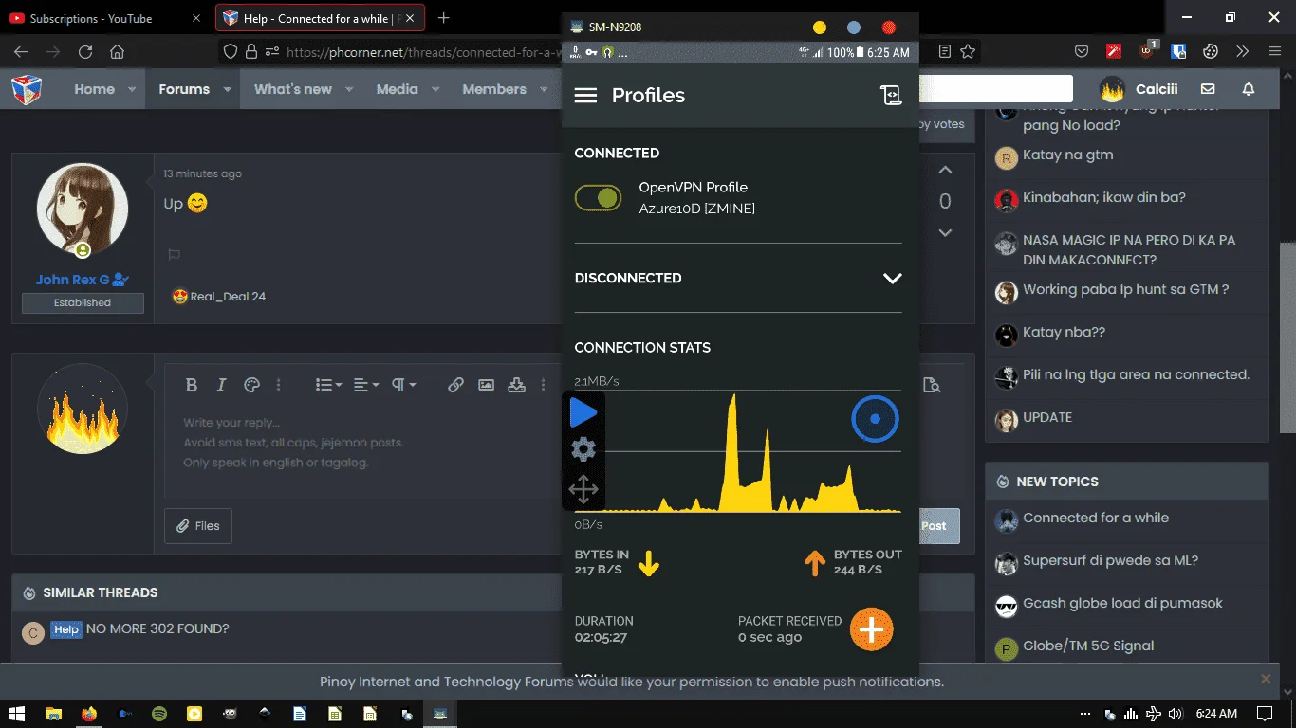Open Supersurf di pwede sa ML? topic
Screen dimensions: 1296x728
(x=1110, y=560)
